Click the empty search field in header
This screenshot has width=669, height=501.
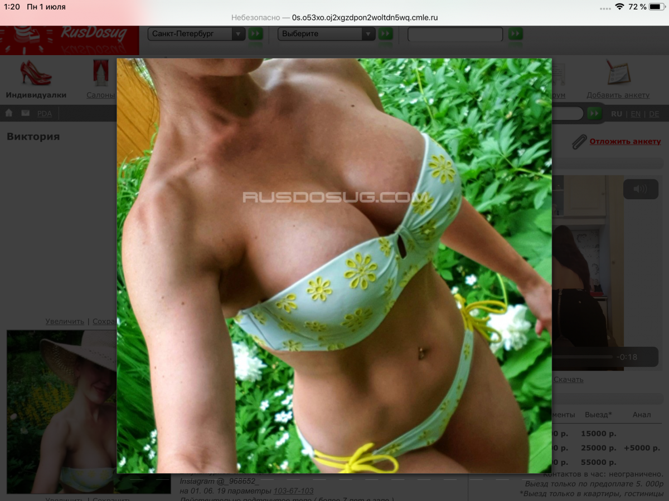pos(455,34)
